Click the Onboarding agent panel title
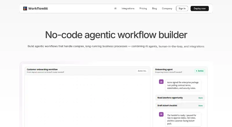The image size is (232, 127). point(164,69)
